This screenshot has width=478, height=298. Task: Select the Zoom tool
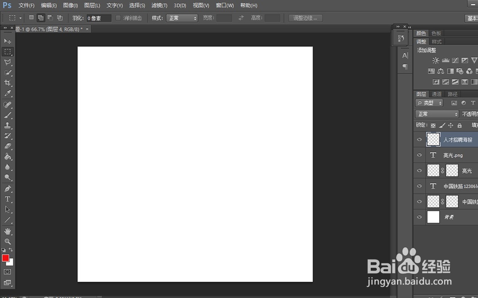[7, 241]
